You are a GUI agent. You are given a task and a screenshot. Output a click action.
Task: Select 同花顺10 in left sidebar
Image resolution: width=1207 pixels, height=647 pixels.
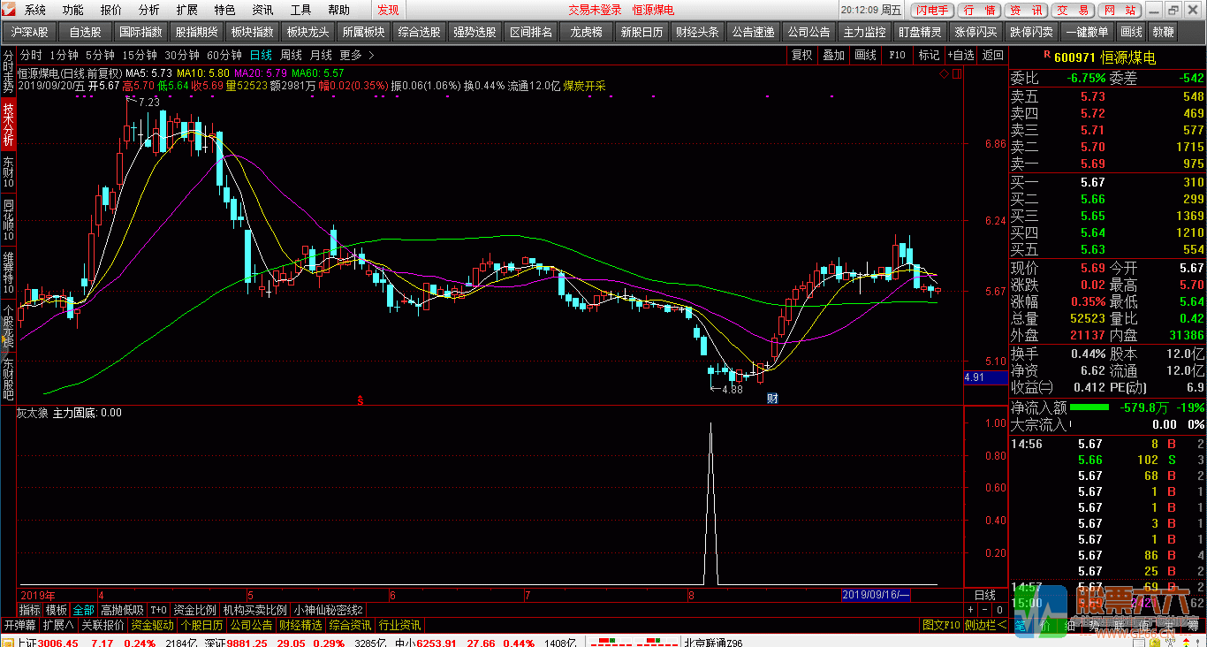click(x=8, y=220)
